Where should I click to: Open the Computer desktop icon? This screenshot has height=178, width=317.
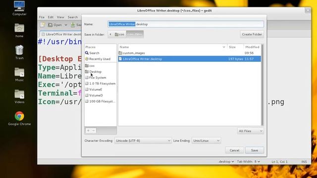(19, 8)
